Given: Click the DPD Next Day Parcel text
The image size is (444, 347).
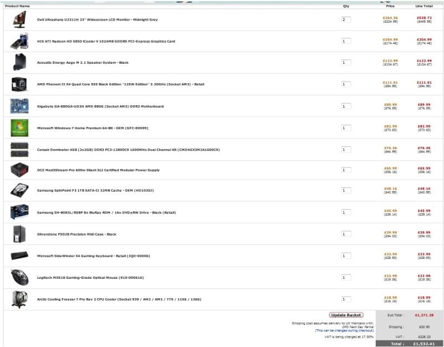Looking at the screenshot, I should coord(358,327).
